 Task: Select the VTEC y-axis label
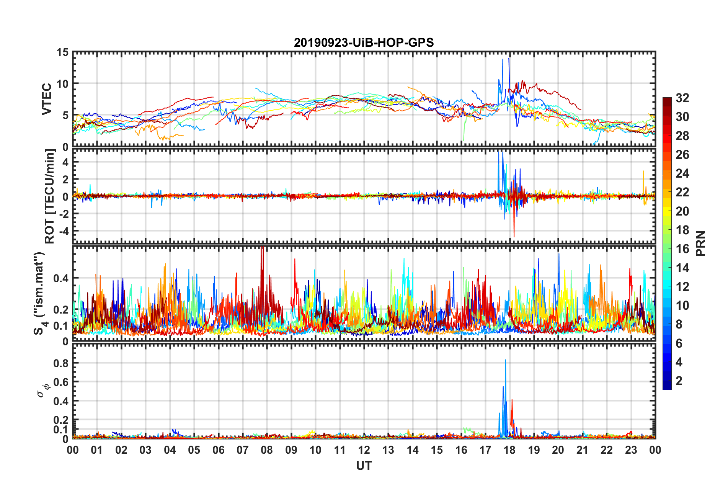click(46, 99)
